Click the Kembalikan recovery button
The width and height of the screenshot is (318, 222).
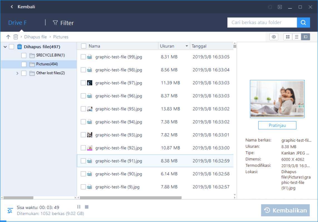click(x=285, y=210)
